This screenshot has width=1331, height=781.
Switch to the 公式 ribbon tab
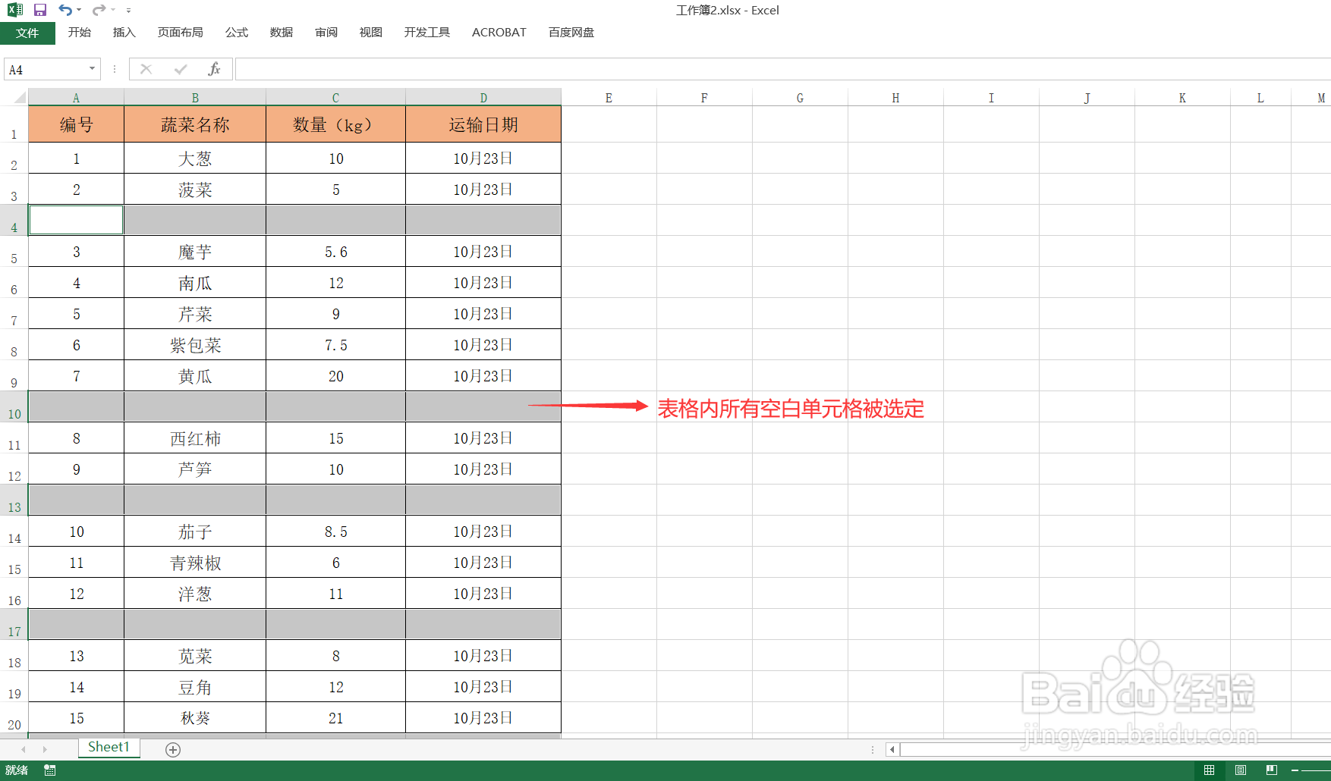pyautogui.click(x=236, y=33)
